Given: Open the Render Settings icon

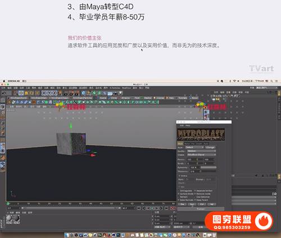Looking at the screenshot, I should point(76,93).
